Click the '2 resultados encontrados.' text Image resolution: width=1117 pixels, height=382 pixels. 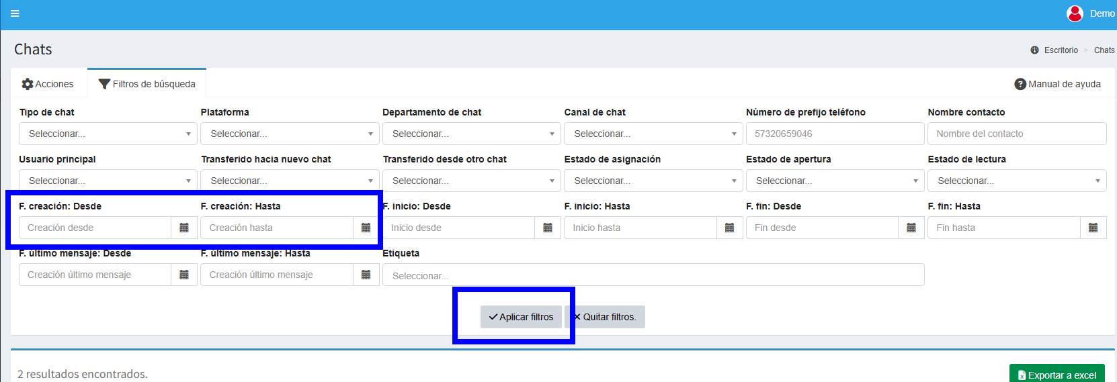[x=83, y=374]
